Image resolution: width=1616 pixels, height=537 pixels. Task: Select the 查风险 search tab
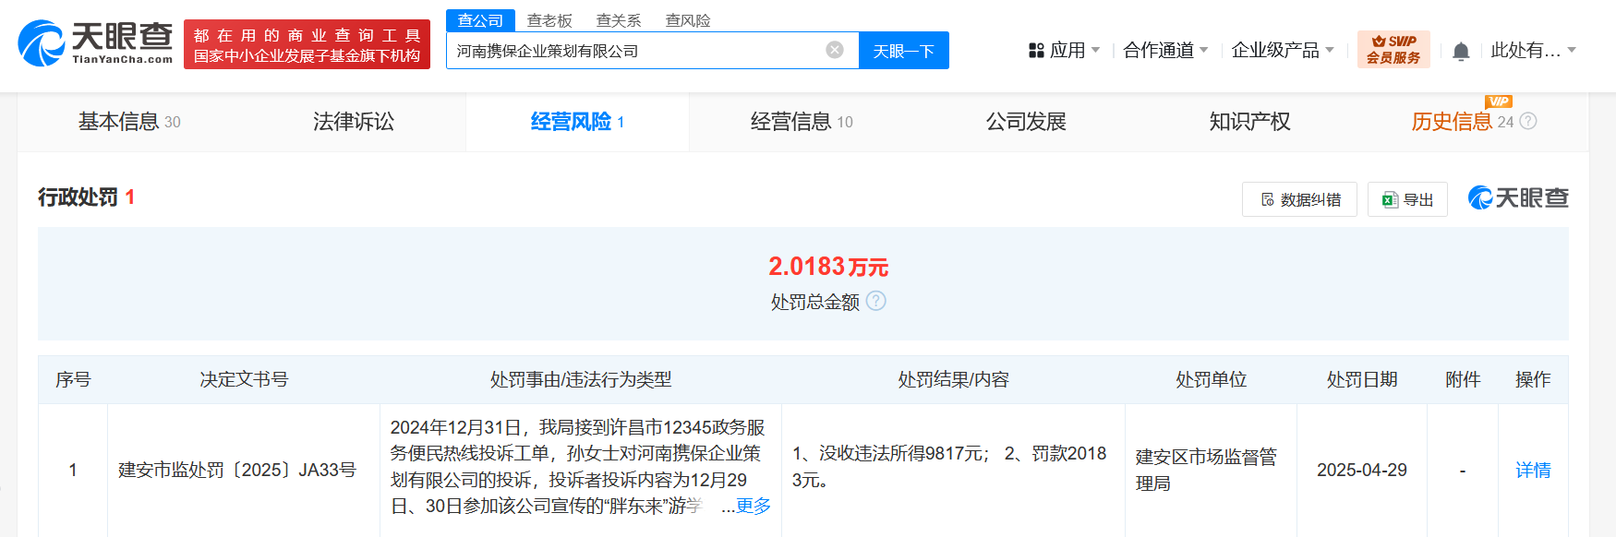point(688,20)
